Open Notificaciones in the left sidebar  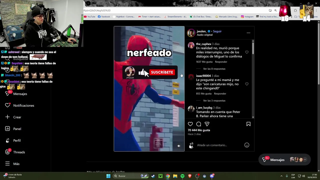pos(23,105)
